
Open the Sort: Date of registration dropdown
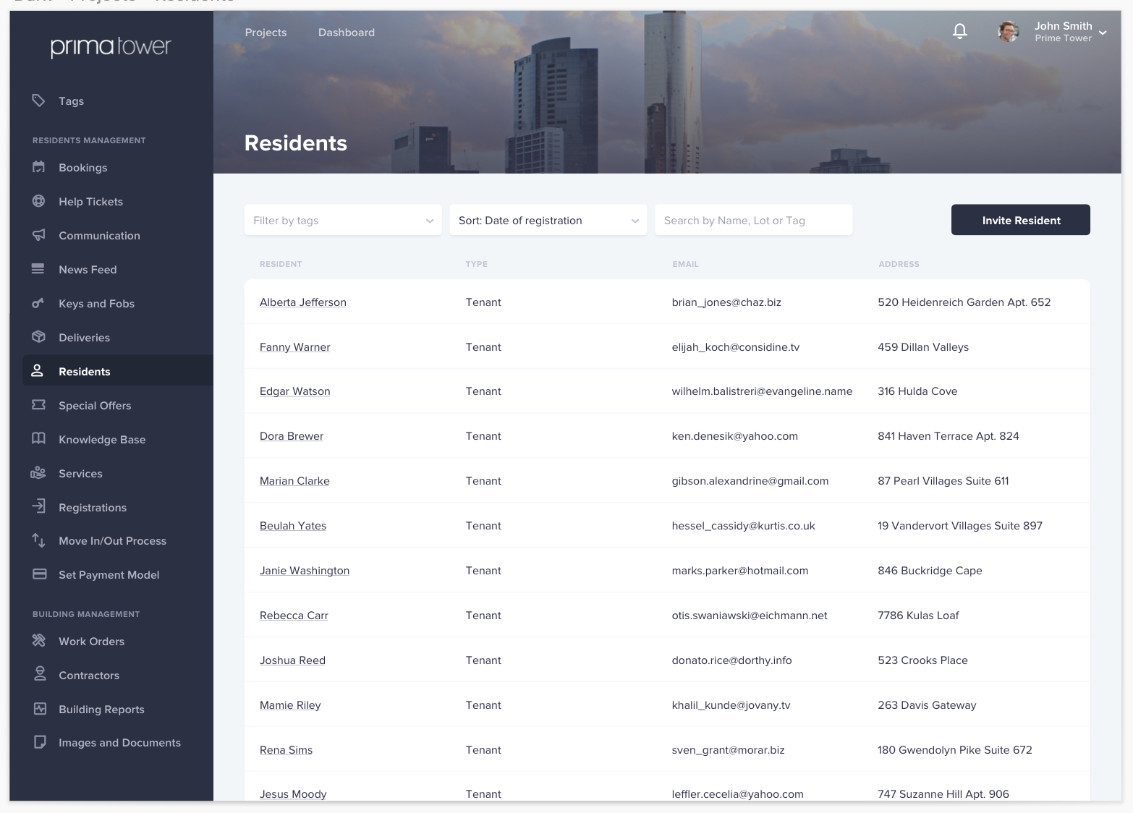548,220
